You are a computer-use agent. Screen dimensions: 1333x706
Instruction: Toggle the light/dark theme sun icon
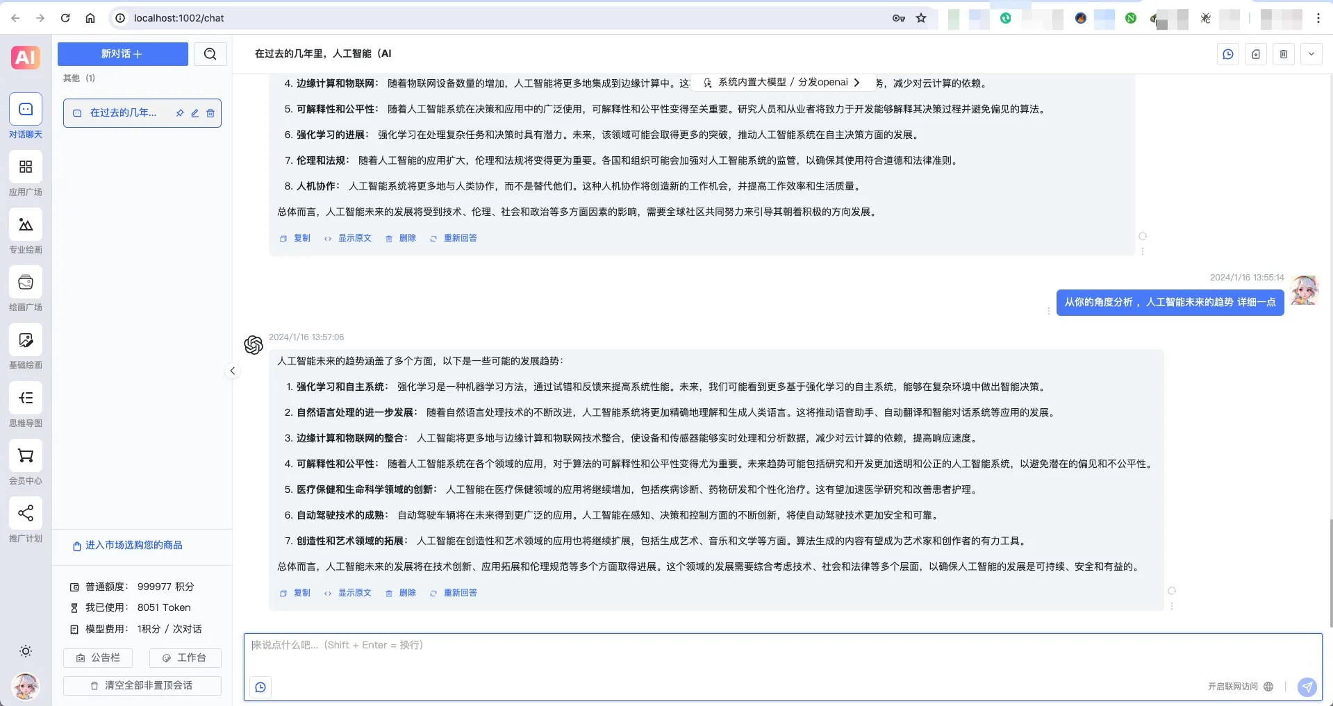pos(26,651)
